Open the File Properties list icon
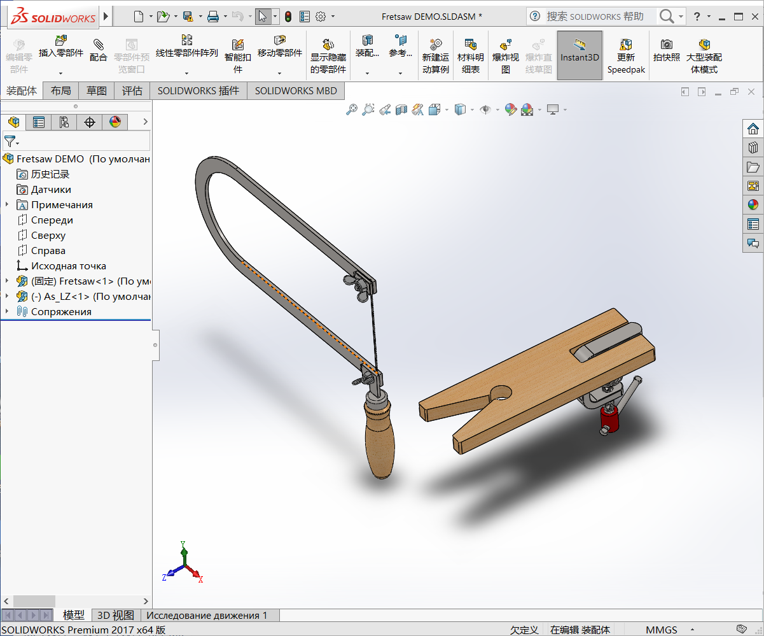Viewport: 764px width, 636px height. [x=305, y=16]
